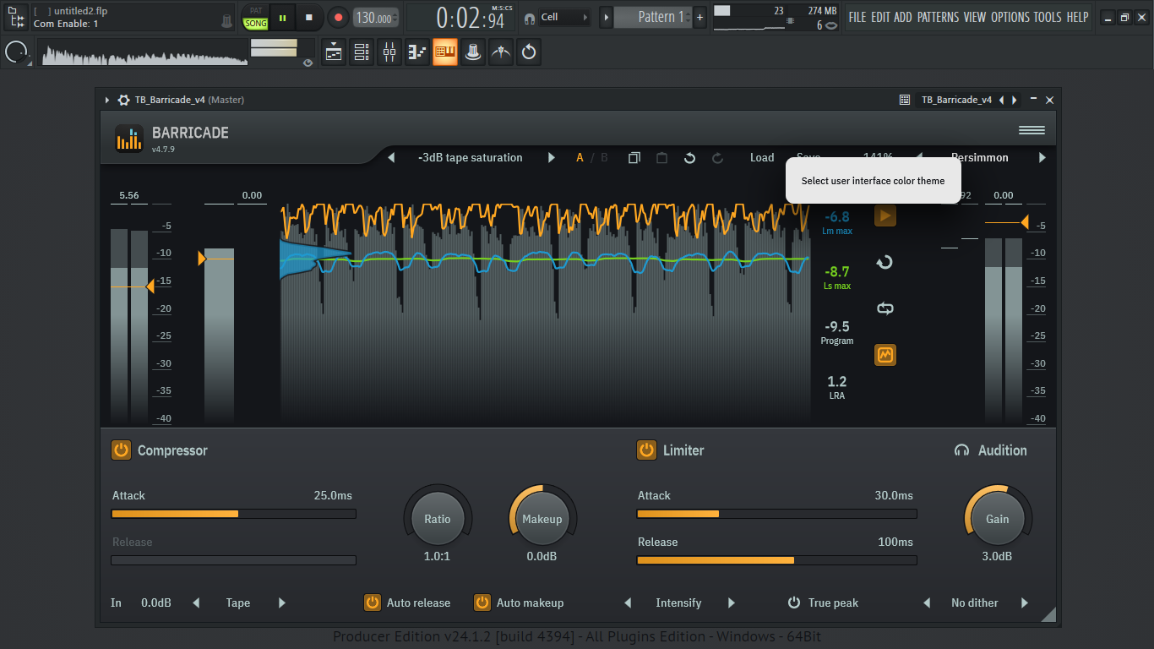1154x649 pixels.
Task: Expand plugin window options arrow left of gear
Action: (107, 100)
